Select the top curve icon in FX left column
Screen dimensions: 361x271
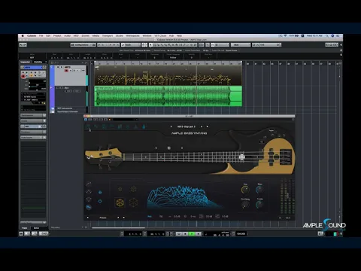[89, 184]
